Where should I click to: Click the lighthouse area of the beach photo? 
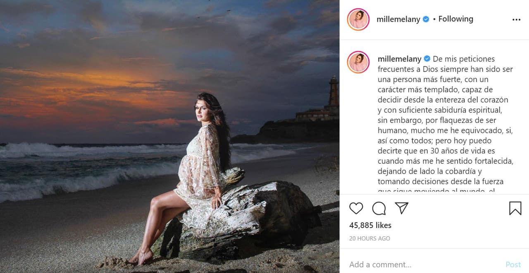tap(333, 89)
